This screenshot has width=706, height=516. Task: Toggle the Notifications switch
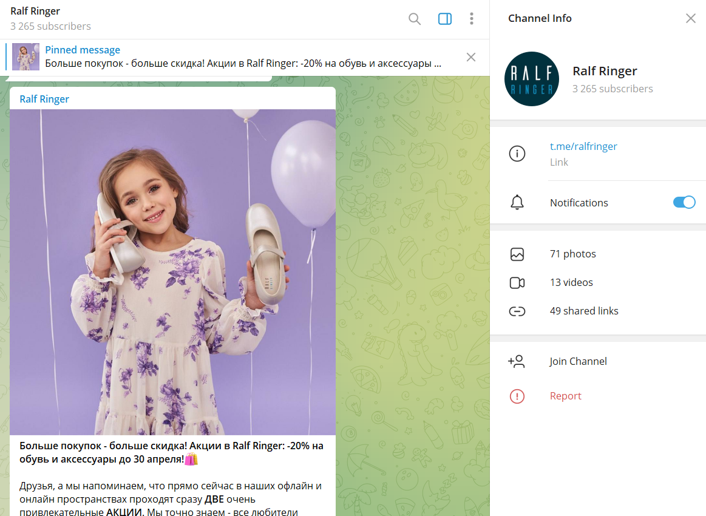[x=684, y=203]
